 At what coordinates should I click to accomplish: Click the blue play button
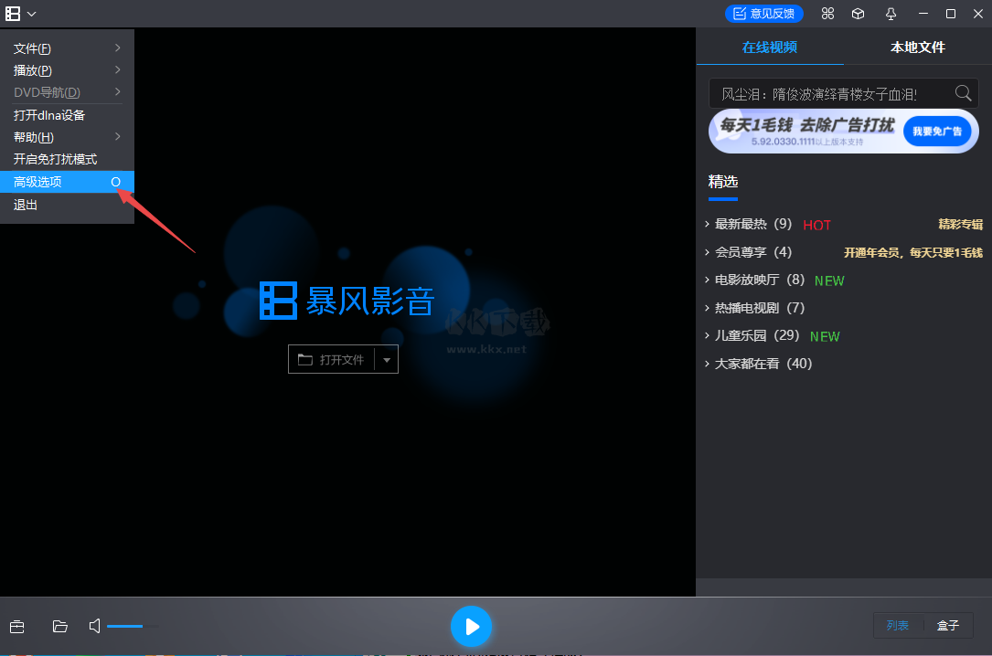(x=471, y=626)
